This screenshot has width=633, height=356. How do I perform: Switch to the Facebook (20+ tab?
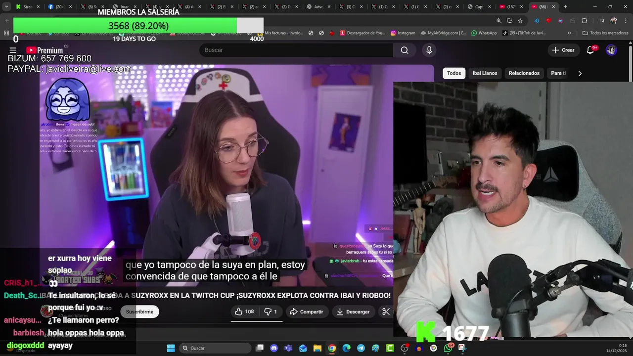(56, 7)
